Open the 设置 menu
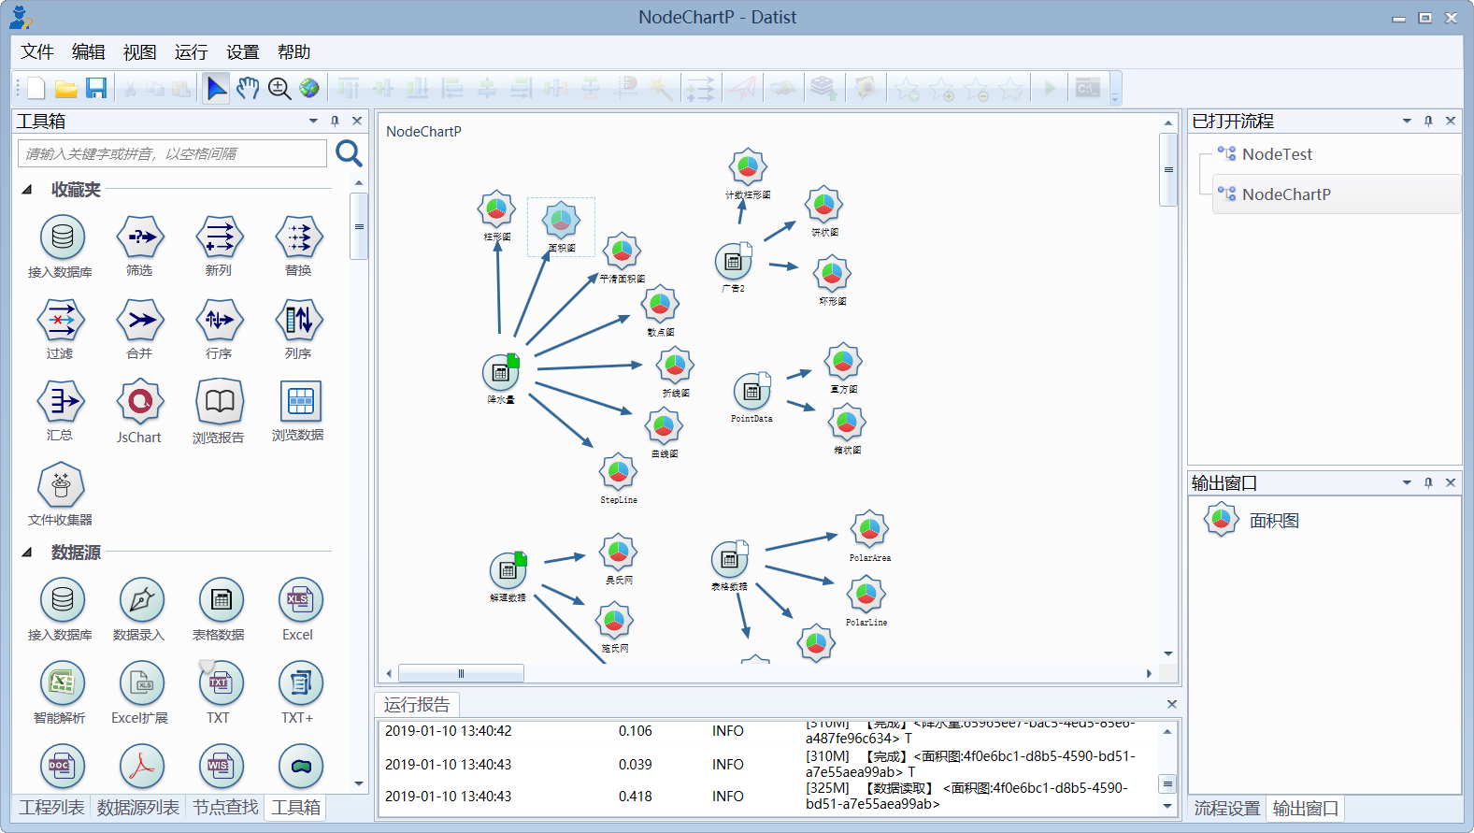Viewport: 1474px width, 833px height. pyautogui.click(x=242, y=52)
